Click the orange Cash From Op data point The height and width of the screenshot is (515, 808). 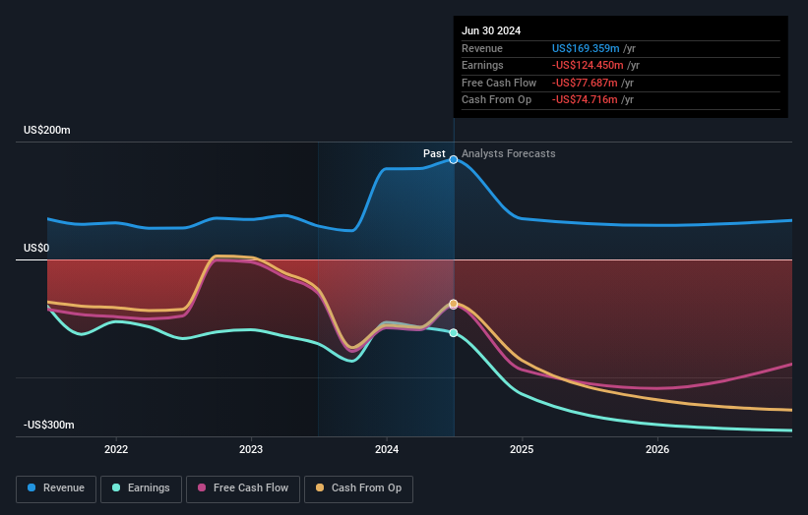tap(454, 304)
